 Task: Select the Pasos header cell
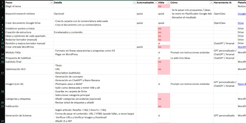29,3
